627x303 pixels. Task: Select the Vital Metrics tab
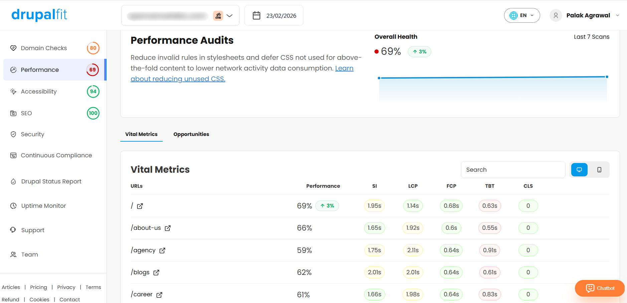tap(141, 134)
